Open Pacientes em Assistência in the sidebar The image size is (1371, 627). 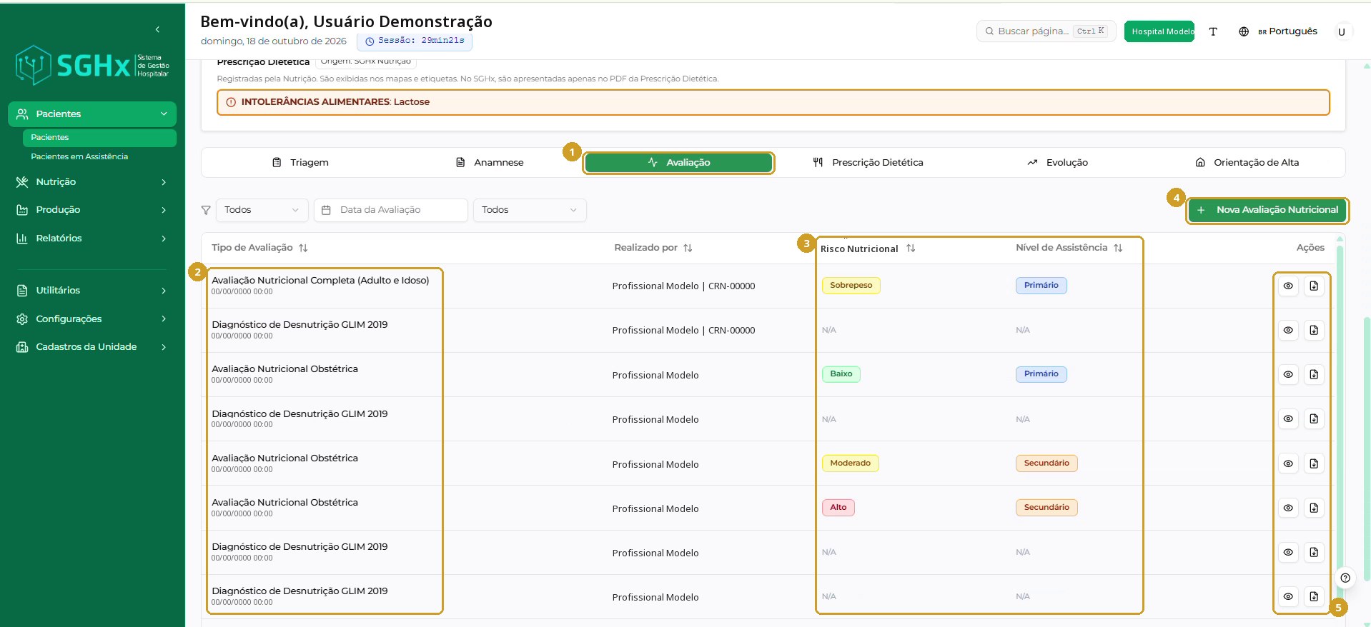coord(79,156)
